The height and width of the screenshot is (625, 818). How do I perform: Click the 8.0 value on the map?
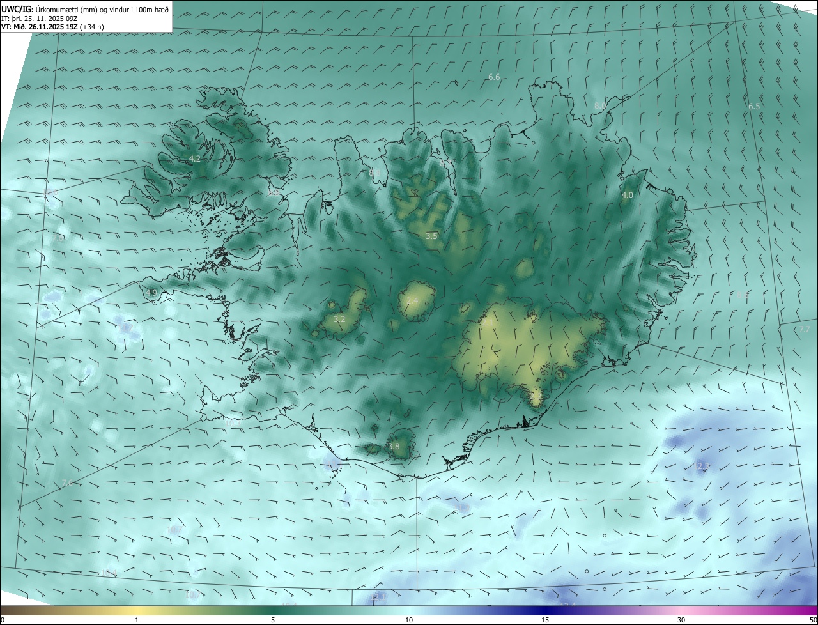(600, 105)
